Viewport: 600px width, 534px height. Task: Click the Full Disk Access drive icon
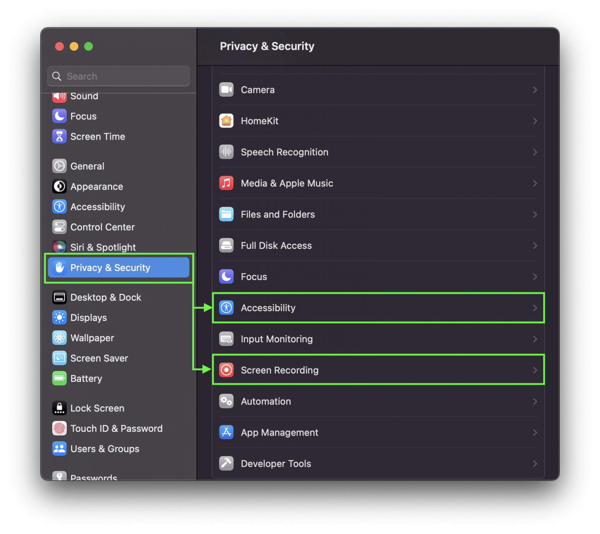[x=226, y=245]
